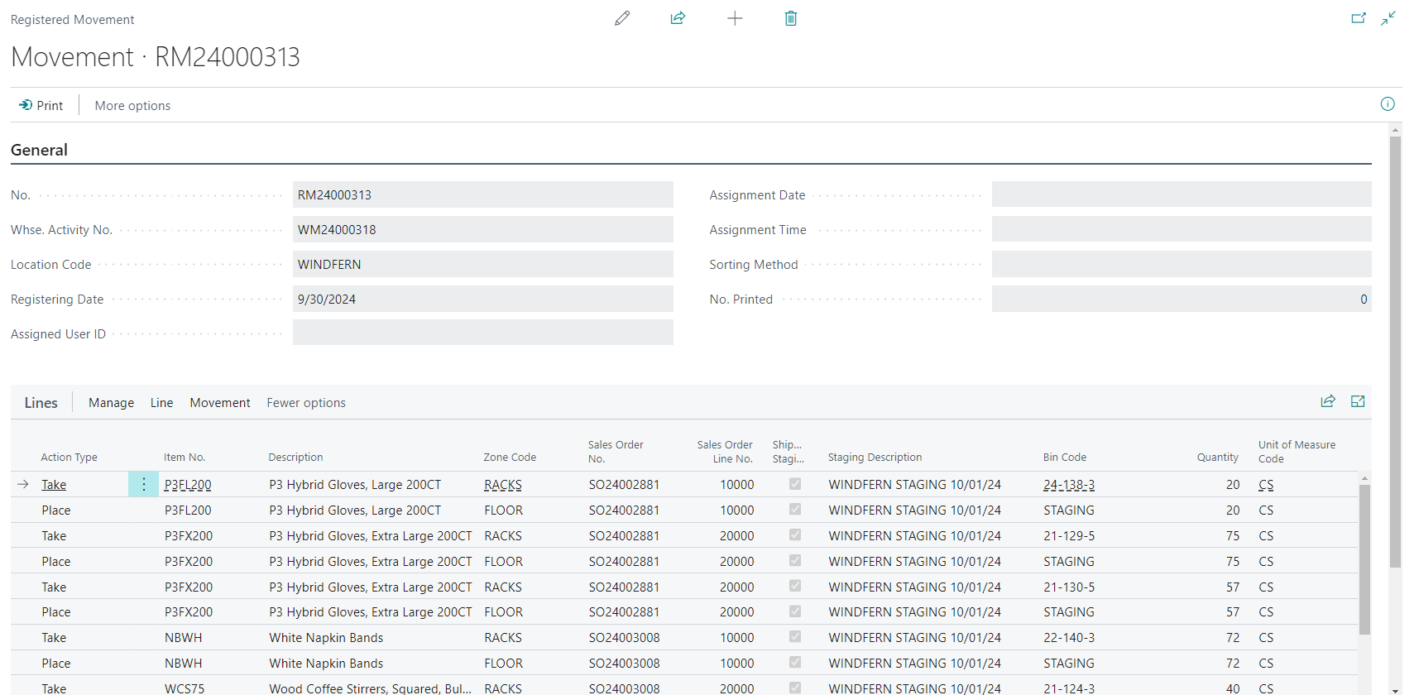The image size is (1419, 695).
Task: Select bin code 22-140-3 cell
Action: tap(1069, 637)
